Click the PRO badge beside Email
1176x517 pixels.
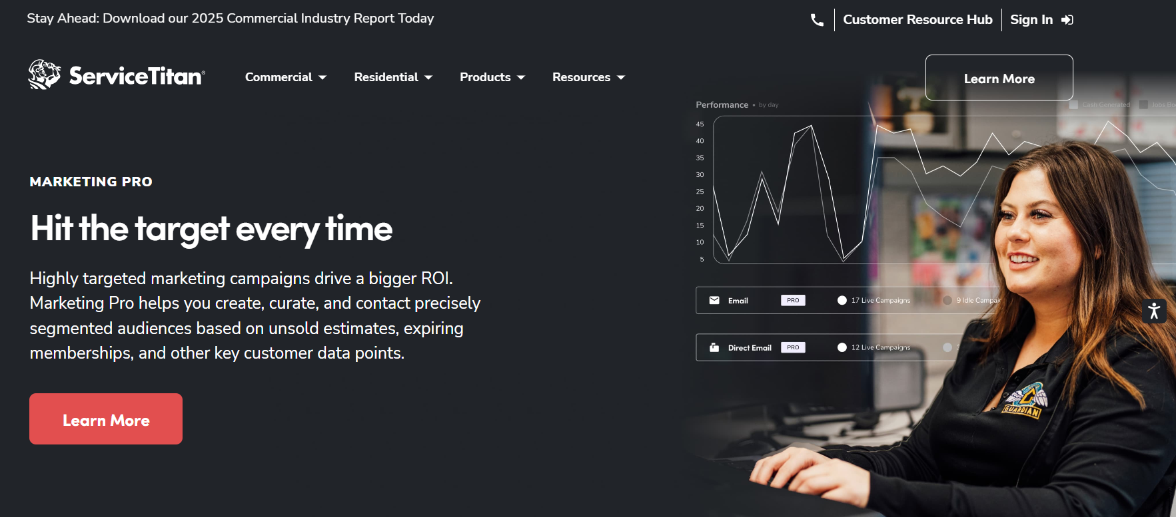(x=793, y=300)
